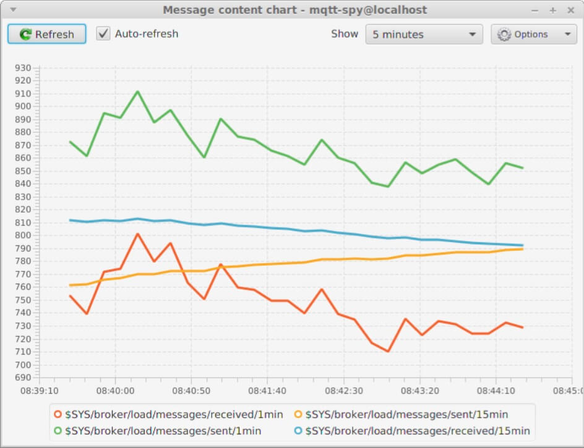Maximize the window with the plus button

[552, 11]
